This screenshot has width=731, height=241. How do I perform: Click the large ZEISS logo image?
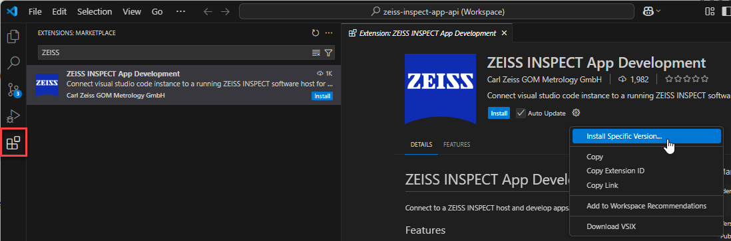(x=440, y=89)
